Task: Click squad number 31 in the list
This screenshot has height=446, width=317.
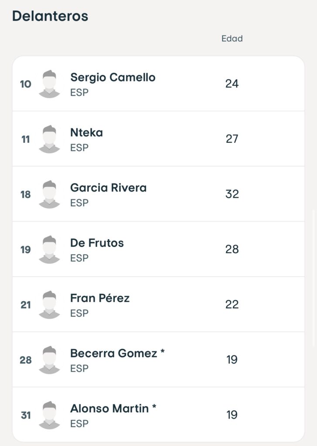Action: [26, 416]
